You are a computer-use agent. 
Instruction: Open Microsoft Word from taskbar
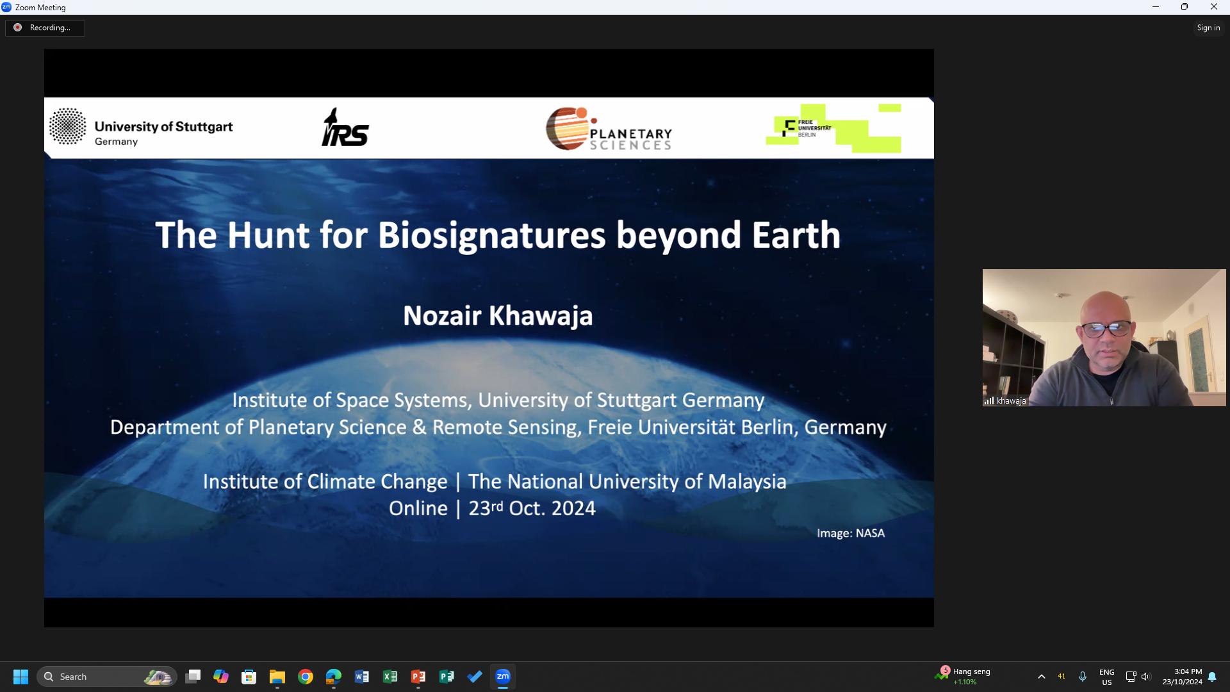[362, 677]
